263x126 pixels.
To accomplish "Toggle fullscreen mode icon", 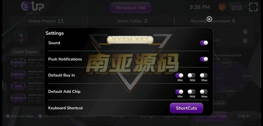I will pos(253,7).
